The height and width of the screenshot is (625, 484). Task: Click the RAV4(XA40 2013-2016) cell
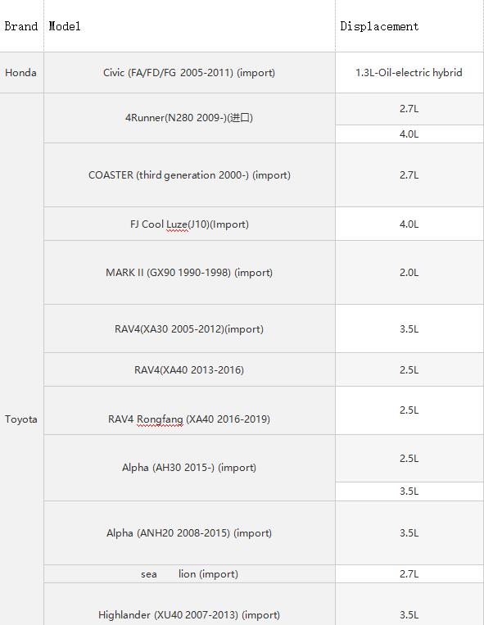[x=190, y=370]
